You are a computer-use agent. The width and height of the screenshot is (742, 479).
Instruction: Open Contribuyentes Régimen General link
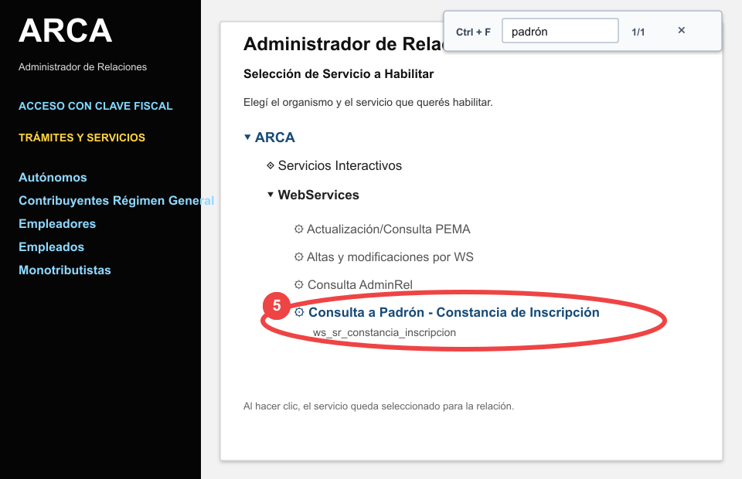117,201
